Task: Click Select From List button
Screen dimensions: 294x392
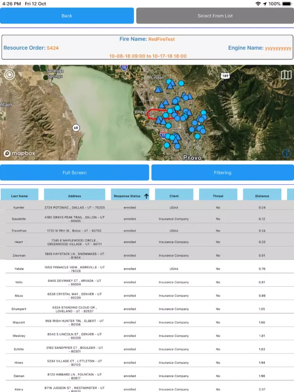Action: tap(215, 16)
